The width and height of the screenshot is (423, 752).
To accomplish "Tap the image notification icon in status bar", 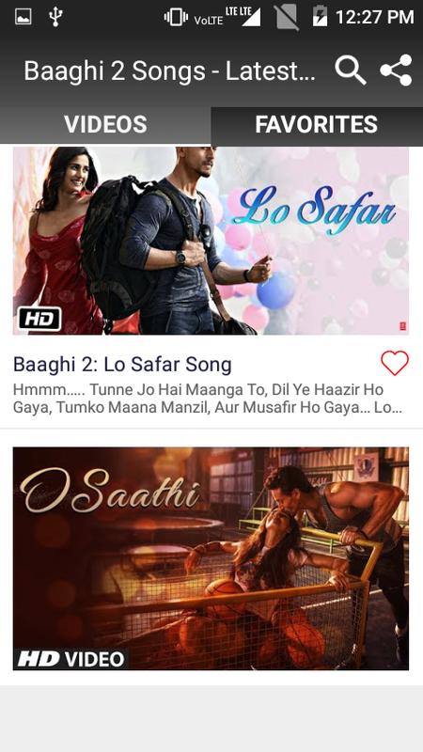I will [x=23, y=17].
